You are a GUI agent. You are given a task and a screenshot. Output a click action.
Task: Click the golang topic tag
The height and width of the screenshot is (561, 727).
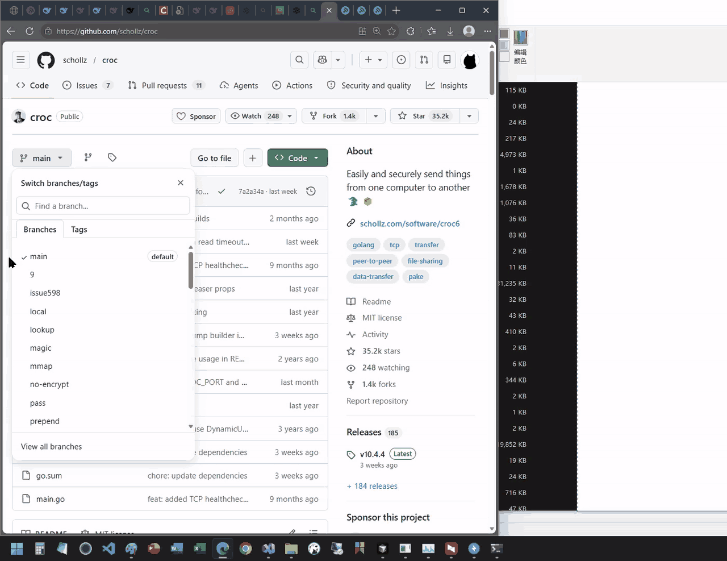click(363, 245)
